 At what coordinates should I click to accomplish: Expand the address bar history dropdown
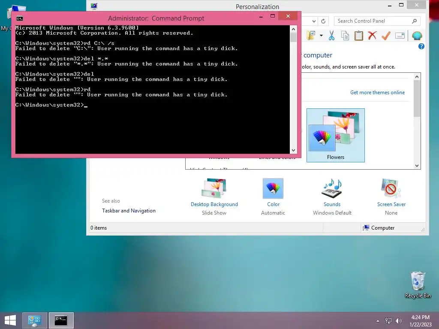click(314, 21)
